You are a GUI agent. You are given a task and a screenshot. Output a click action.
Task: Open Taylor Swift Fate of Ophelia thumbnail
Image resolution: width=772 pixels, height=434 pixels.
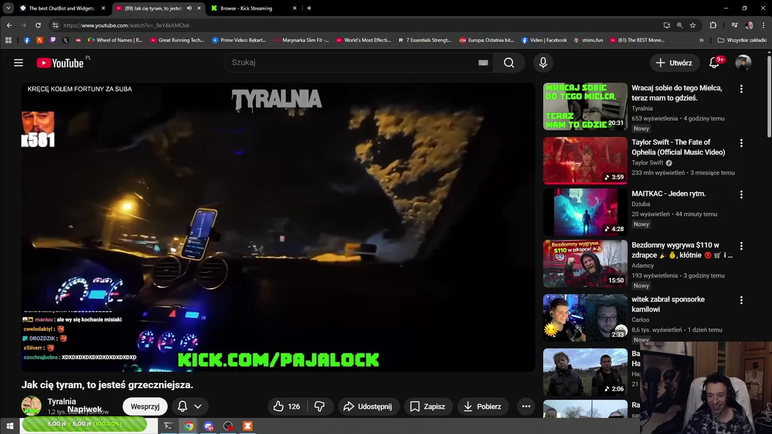pyautogui.click(x=585, y=160)
